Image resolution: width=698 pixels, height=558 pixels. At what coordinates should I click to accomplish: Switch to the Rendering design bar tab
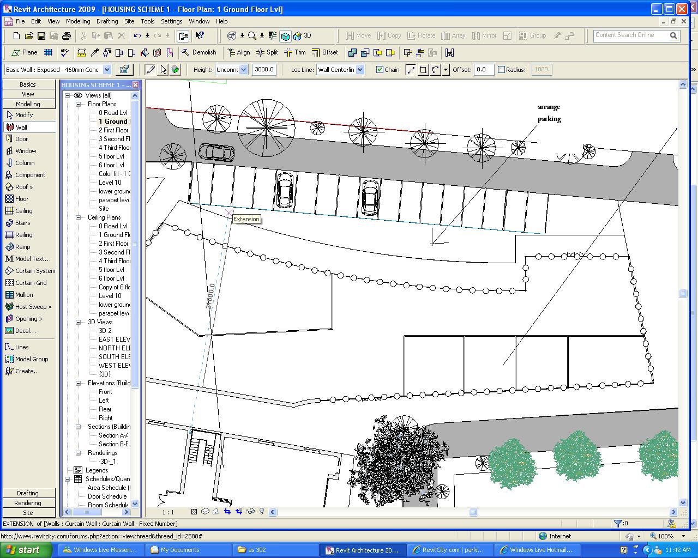[x=28, y=503]
